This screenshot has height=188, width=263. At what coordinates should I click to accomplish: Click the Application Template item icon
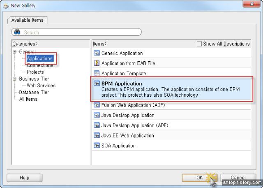tap(97, 73)
